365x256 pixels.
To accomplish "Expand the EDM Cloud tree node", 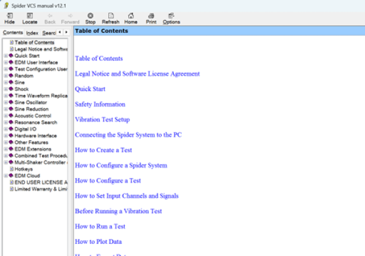I will (5, 176).
